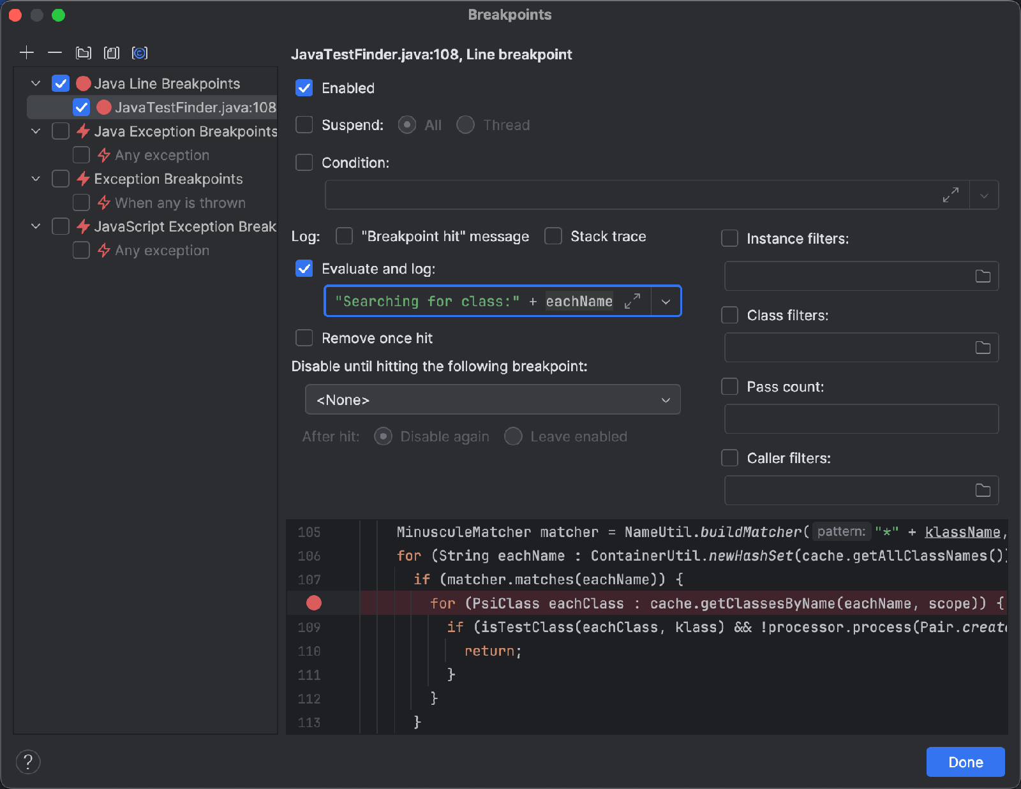Enable Remove once hit checkbox
The height and width of the screenshot is (789, 1021).
tap(304, 338)
